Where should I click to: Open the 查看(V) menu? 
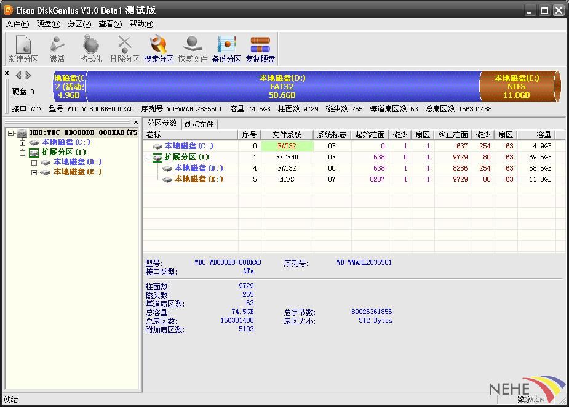click(110, 25)
